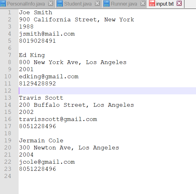Click the PersonalInfo.java blue save-state icon
The image size is (196, 194).
coord(3,3)
